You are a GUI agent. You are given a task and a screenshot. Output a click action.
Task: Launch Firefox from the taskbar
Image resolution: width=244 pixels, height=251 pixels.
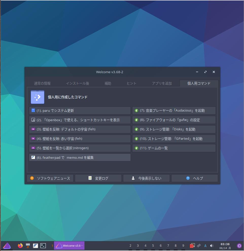pyautogui.click(x=20, y=246)
